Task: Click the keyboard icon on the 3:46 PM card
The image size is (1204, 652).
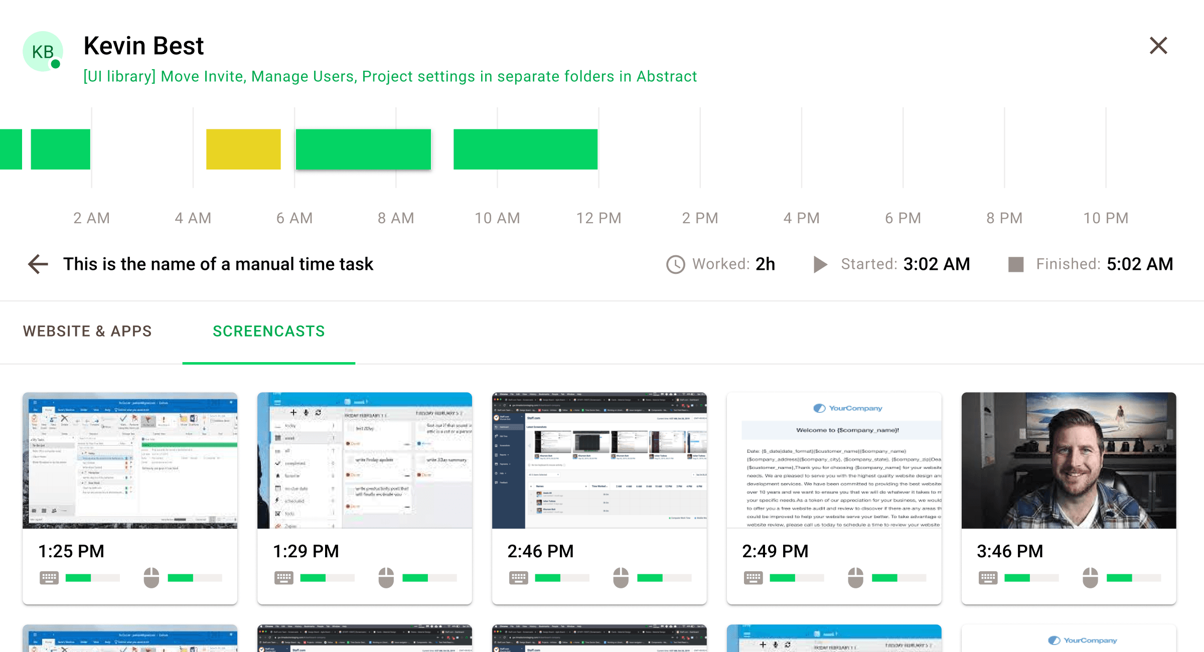Action: (x=988, y=578)
